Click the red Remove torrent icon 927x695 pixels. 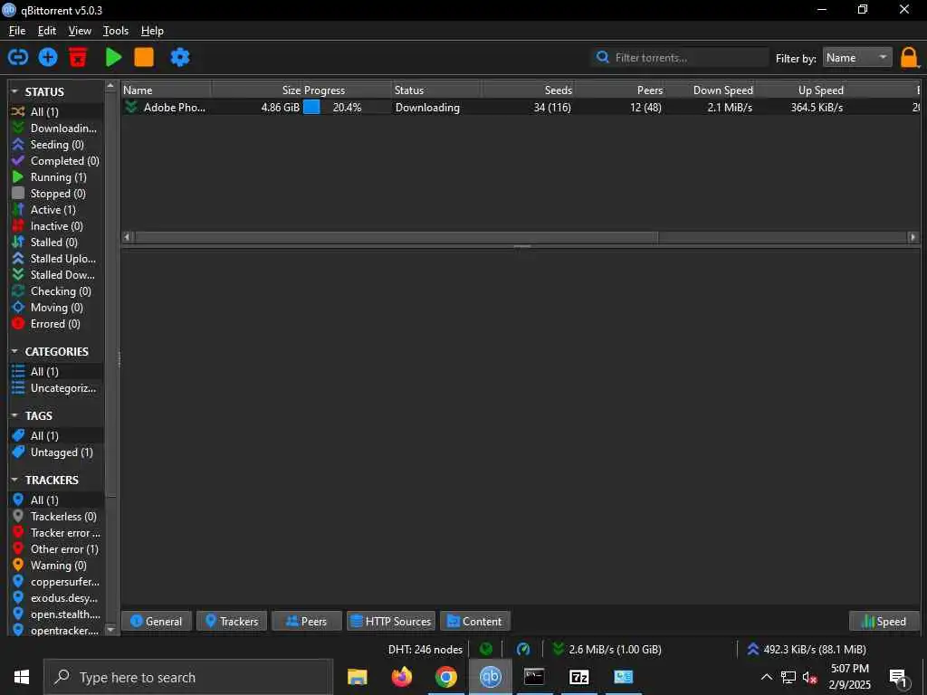click(78, 57)
